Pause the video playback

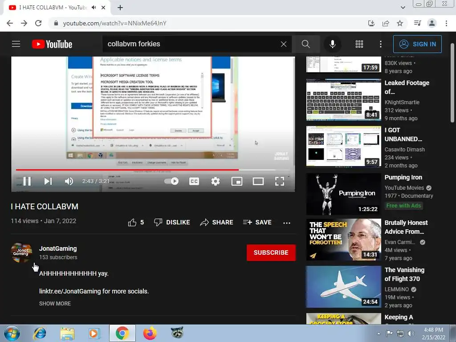pyautogui.click(x=27, y=181)
